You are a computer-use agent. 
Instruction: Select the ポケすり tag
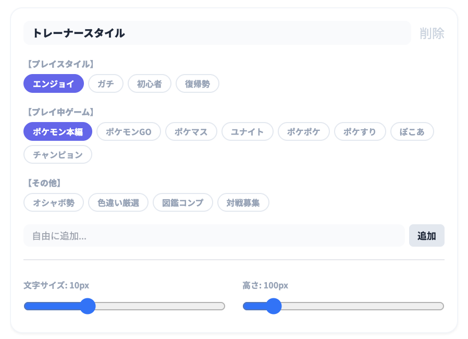360,131
